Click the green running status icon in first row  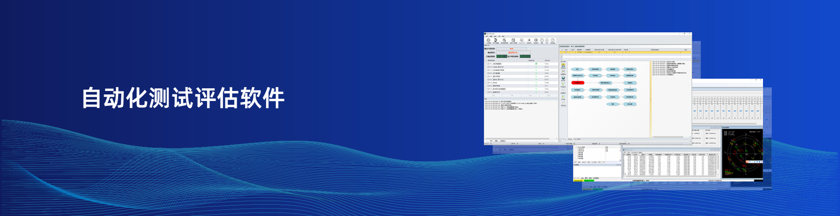coord(536,64)
